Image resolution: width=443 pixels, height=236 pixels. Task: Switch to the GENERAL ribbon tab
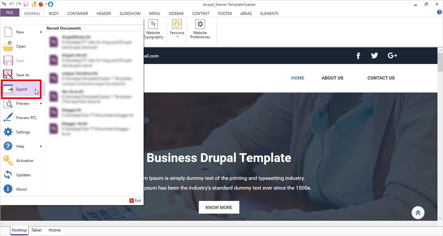tap(32, 13)
